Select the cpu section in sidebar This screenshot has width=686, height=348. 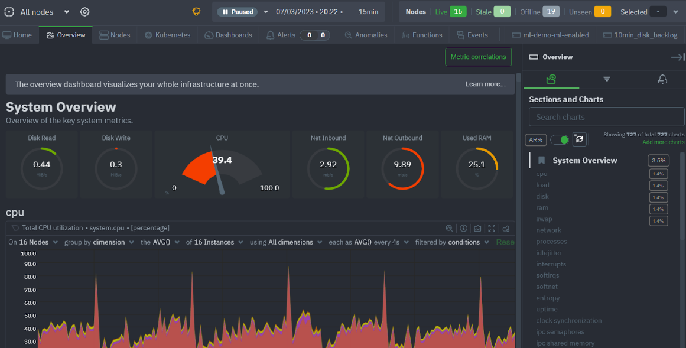[x=542, y=174]
